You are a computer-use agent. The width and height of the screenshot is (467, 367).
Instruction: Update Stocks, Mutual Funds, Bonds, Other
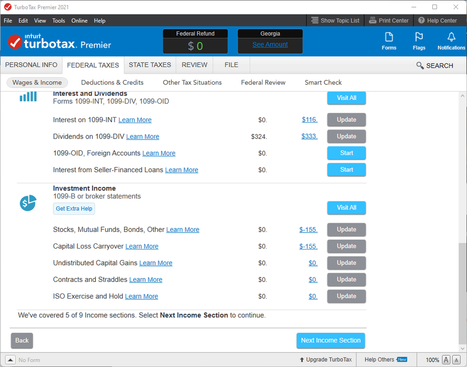coord(346,229)
